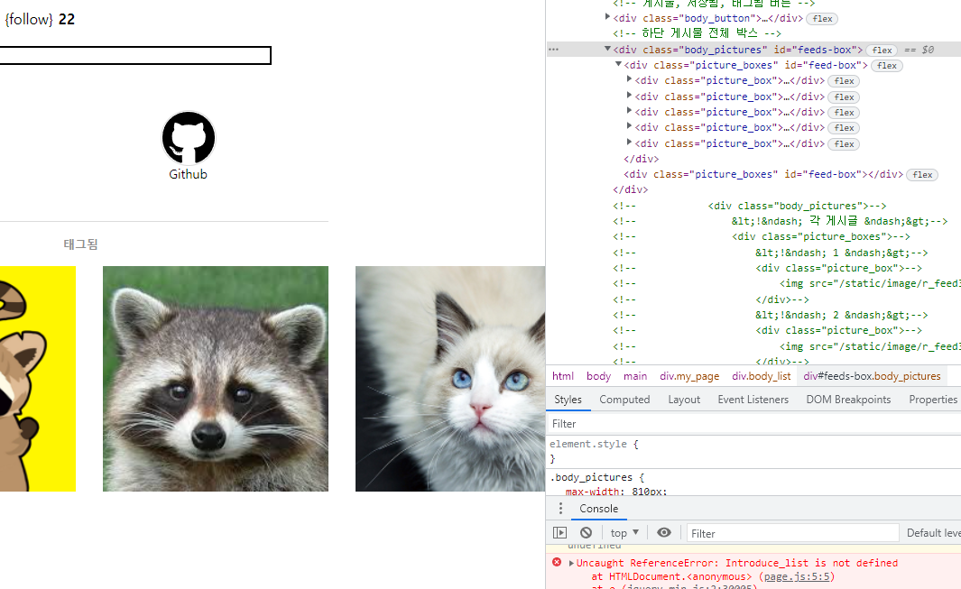Toggle flex badge on fifth picture_box
The image size is (961, 589).
pyautogui.click(x=844, y=144)
